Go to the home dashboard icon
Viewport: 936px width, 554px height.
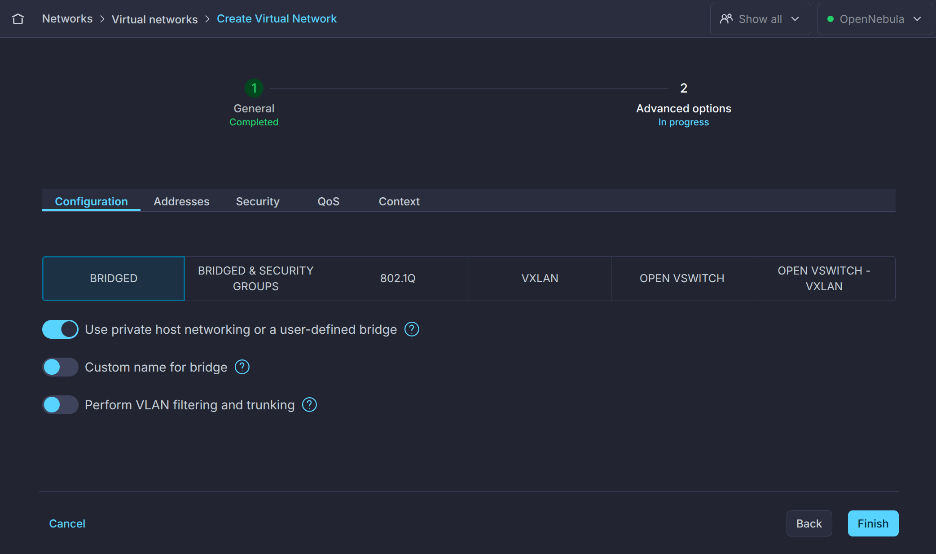click(18, 19)
